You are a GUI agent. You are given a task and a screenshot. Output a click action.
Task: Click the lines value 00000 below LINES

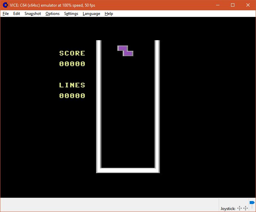[72, 96]
